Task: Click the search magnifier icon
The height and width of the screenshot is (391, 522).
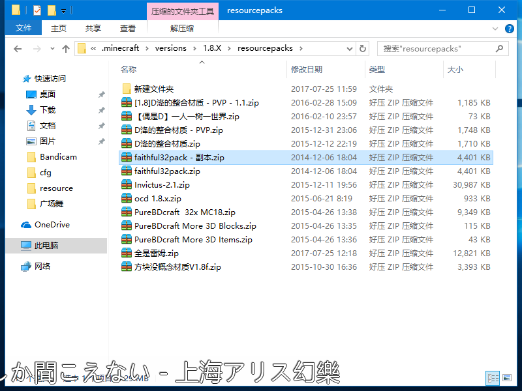Action: (499, 48)
